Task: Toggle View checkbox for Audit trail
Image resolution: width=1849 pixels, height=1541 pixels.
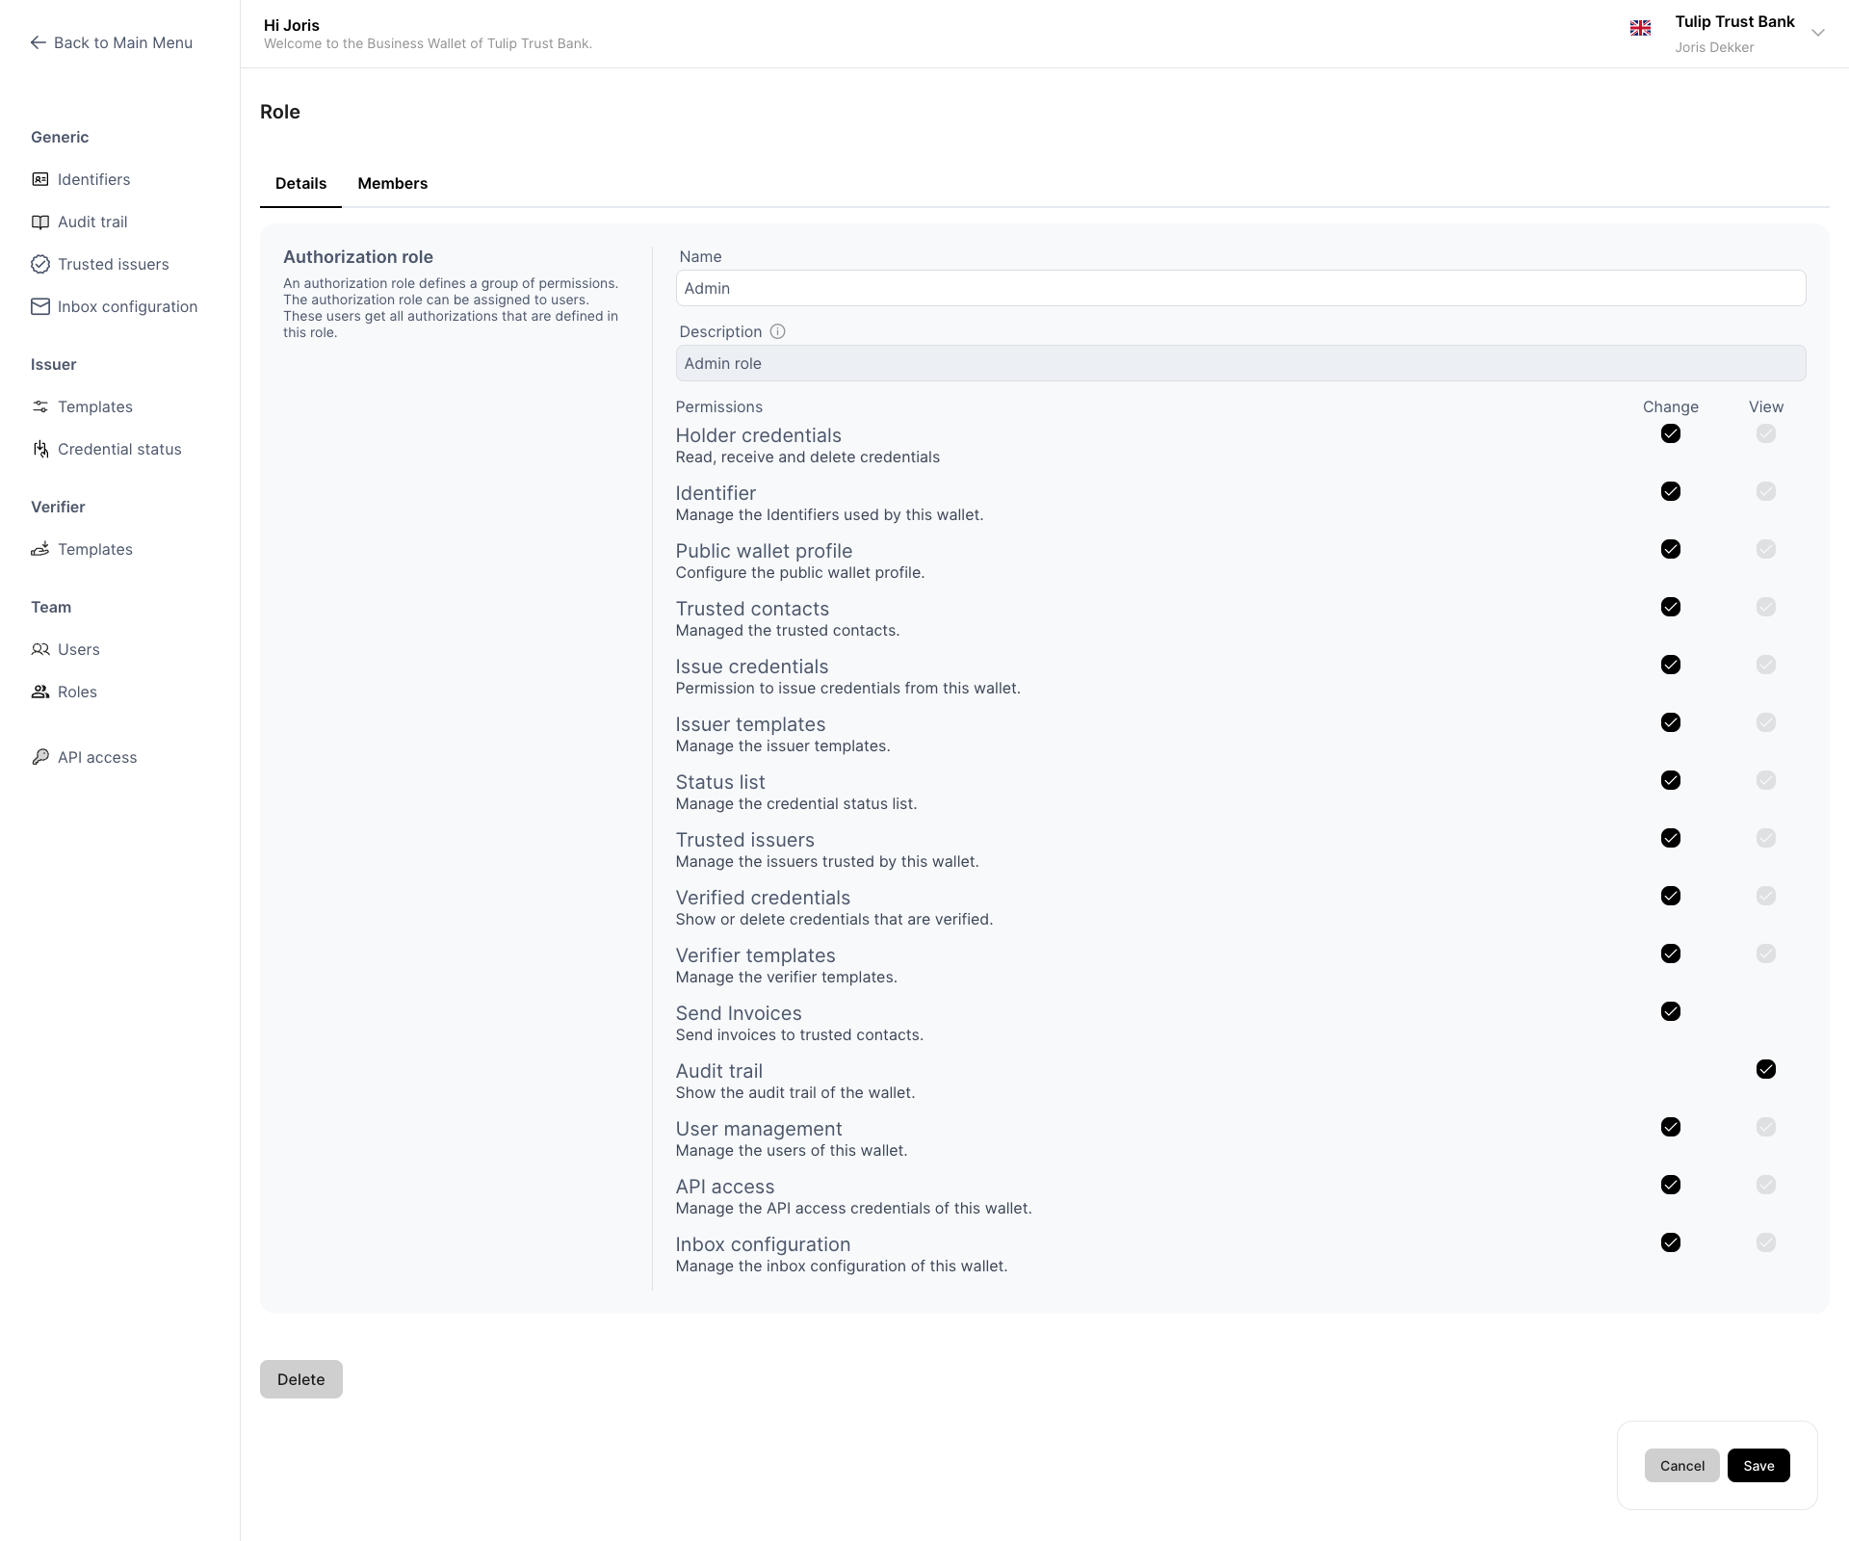Action: (x=1765, y=1069)
